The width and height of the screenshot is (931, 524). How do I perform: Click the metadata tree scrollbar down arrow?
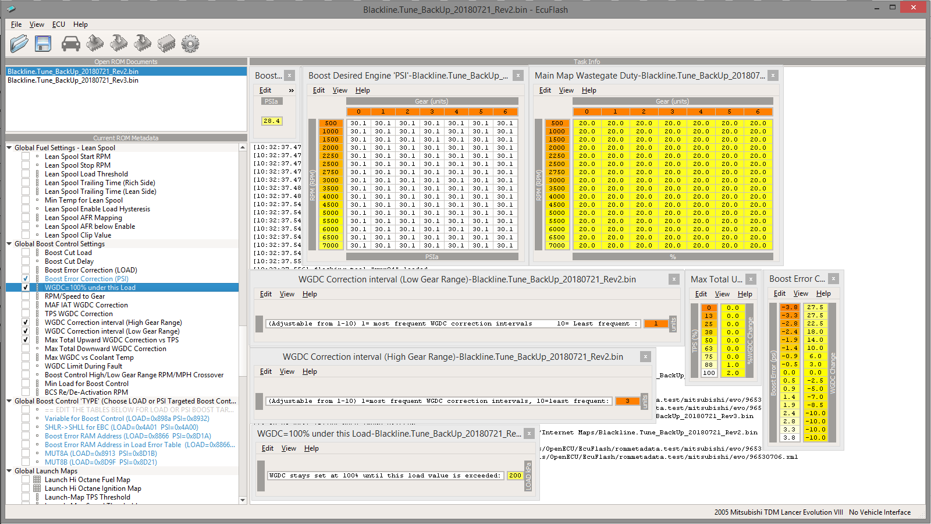pos(243,500)
